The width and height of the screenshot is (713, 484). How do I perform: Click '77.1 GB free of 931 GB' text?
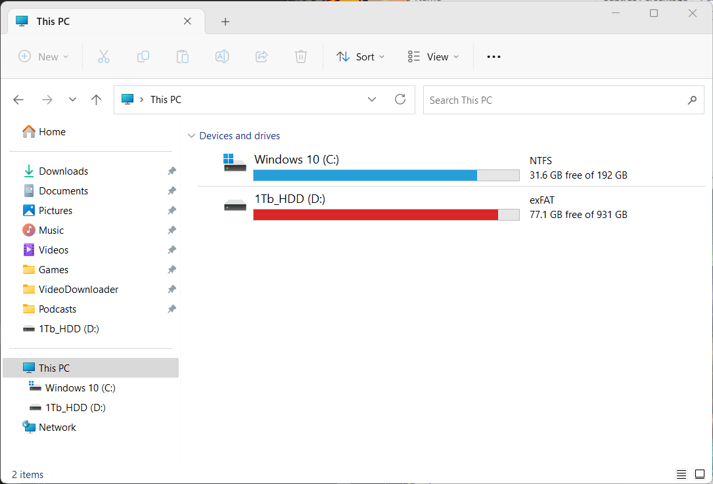click(x=578, y=215)
